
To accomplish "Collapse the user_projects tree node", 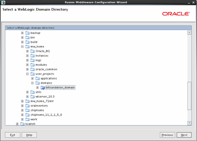I will click(x=28, y=74).
